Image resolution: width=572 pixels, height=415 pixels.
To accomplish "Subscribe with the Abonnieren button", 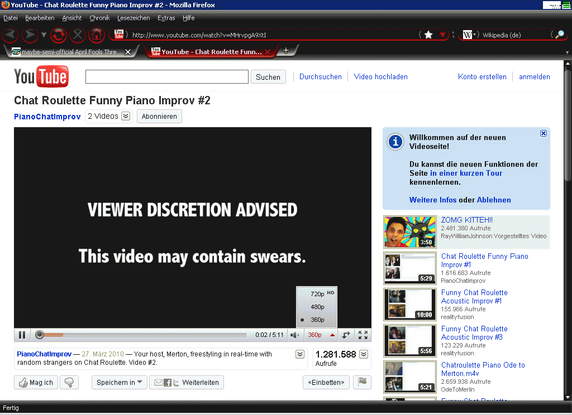I will point(159,116).
